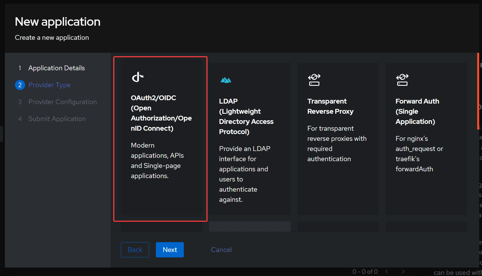Open the Application Details step
Viewport: 482px width, 276px height.
(56, 68)
